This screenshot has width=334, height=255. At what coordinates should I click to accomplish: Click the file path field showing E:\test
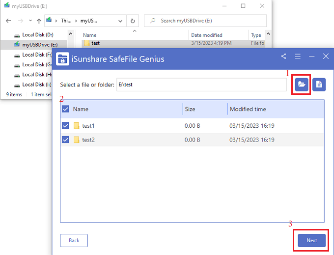tap(201, 85)
